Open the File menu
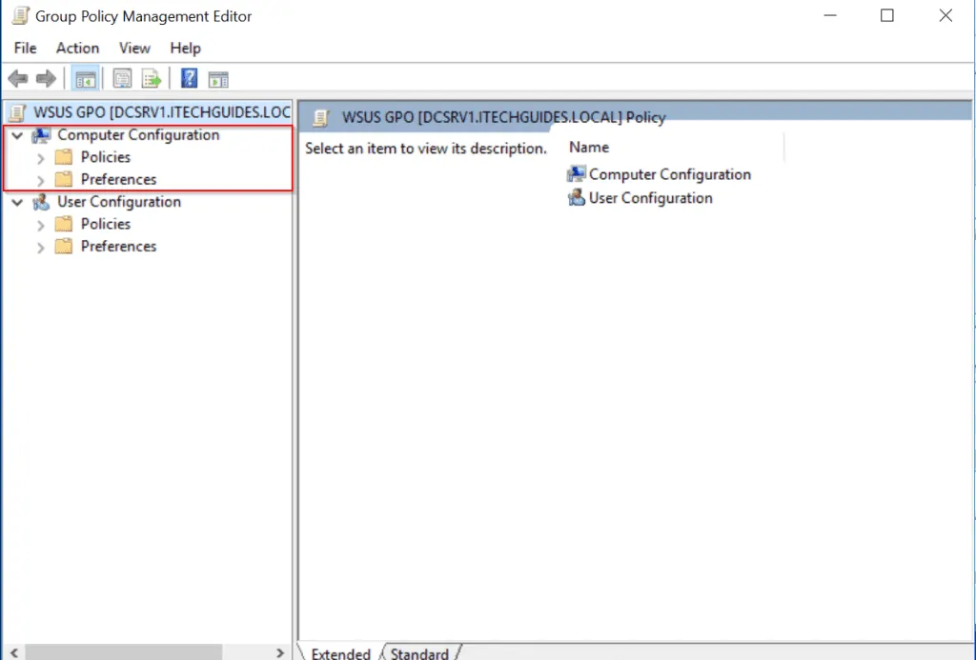This screenshot has height=660, width=976. [x=25, y=48]
